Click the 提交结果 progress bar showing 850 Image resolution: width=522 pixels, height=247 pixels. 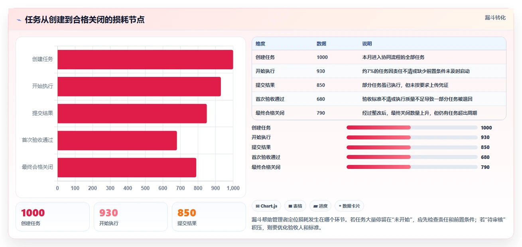pos(412,147)
